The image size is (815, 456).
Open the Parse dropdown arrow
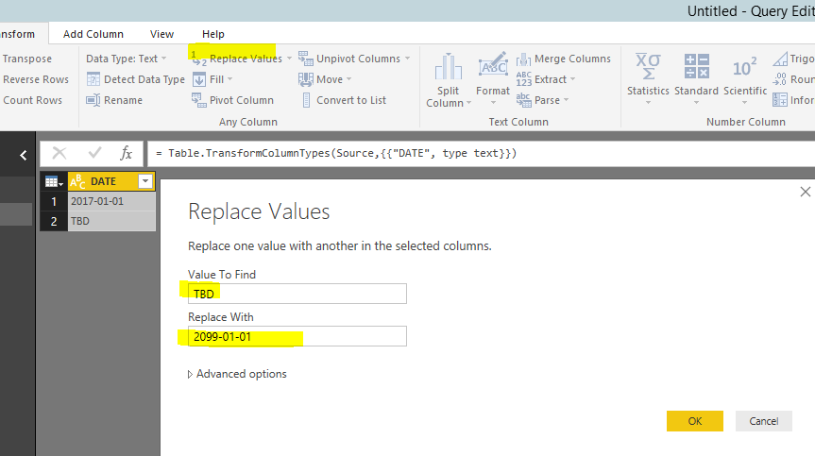click(566, 100)
